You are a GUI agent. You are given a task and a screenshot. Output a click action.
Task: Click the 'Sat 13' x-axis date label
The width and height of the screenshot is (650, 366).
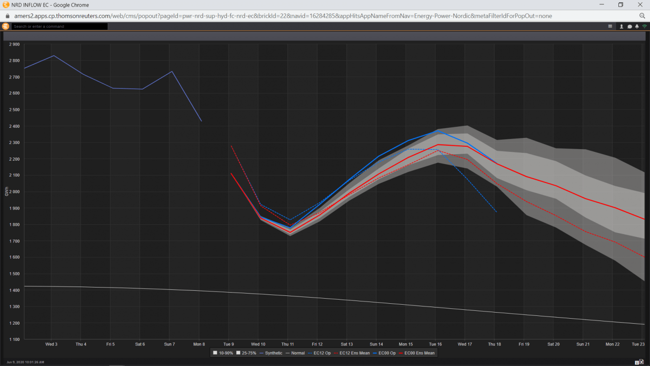[x=347, y=344]
